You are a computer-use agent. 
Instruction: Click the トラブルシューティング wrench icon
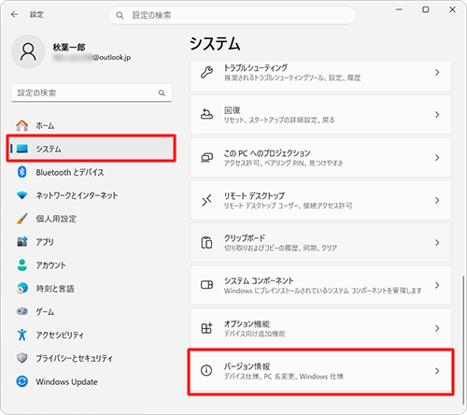click(x=206, y=72)
